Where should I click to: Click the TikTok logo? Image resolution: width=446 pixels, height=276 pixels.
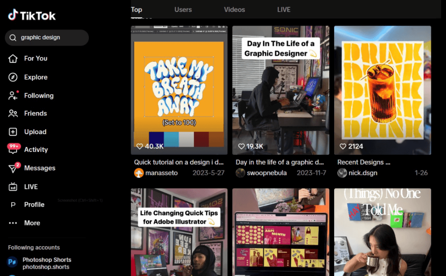tap(31, 15)
